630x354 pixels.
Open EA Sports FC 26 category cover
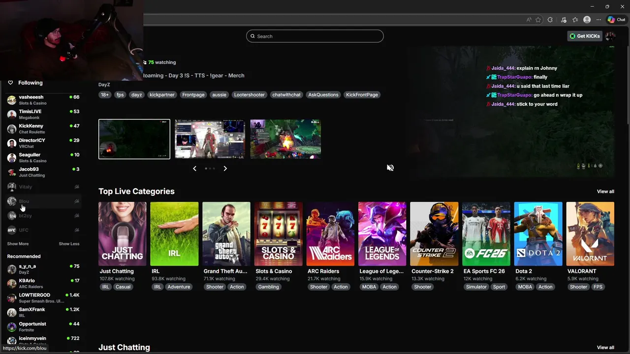486,234
